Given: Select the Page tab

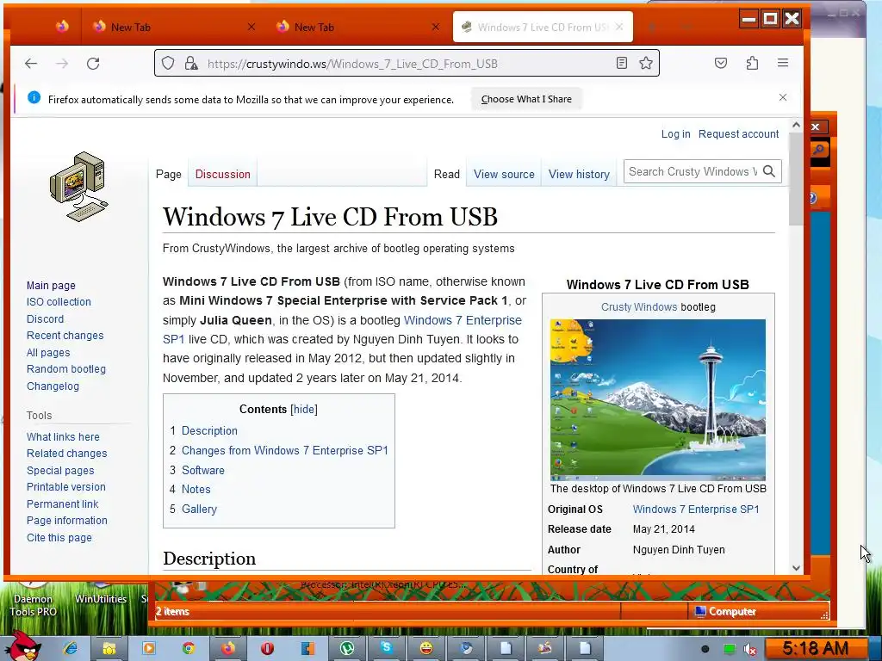Looking at the screenshot, I should [x=168, y=174].
